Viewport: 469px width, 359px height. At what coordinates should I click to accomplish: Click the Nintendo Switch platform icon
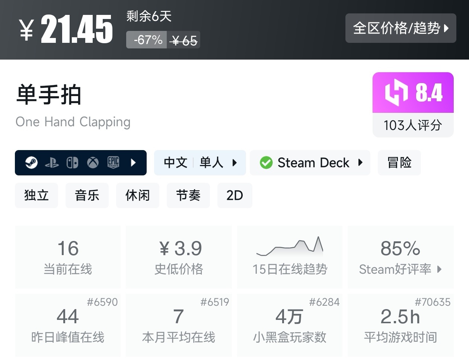[x=72, y=163]
